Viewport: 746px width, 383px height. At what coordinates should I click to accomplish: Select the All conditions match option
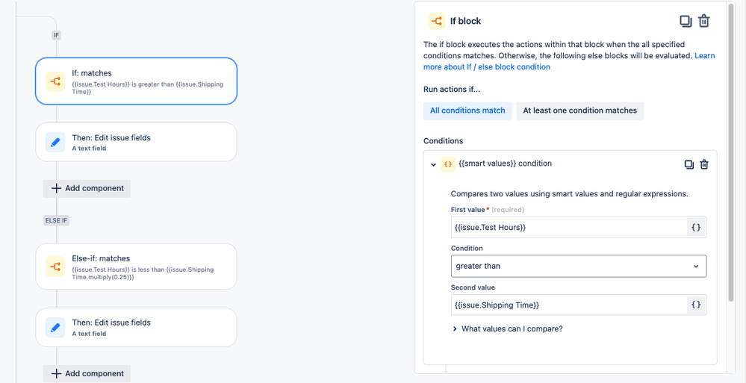pos(467,110)
